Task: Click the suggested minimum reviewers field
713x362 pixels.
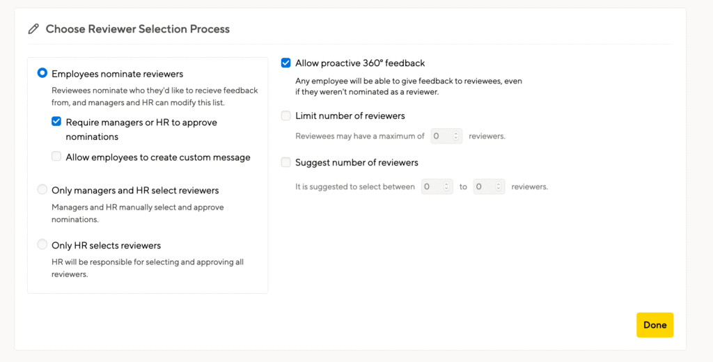Action: point(437,187)
